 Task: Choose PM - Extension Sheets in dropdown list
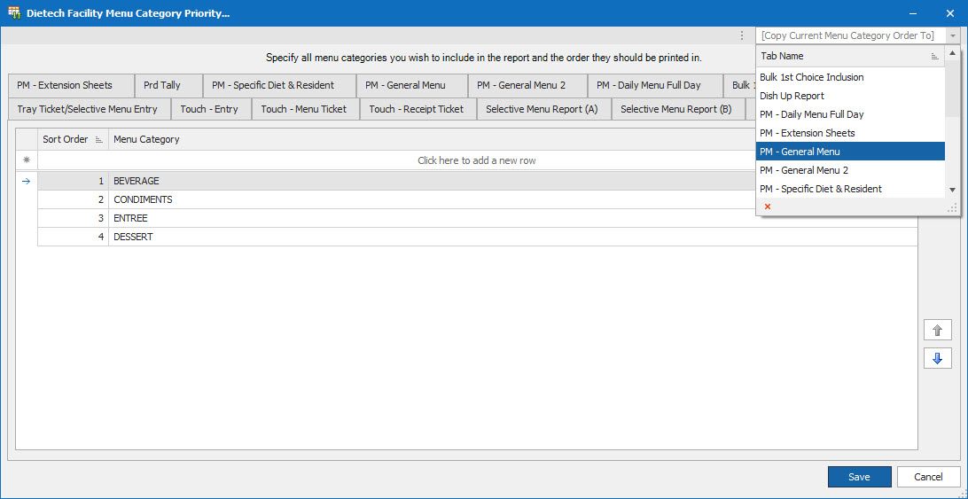tap(850, 133)
